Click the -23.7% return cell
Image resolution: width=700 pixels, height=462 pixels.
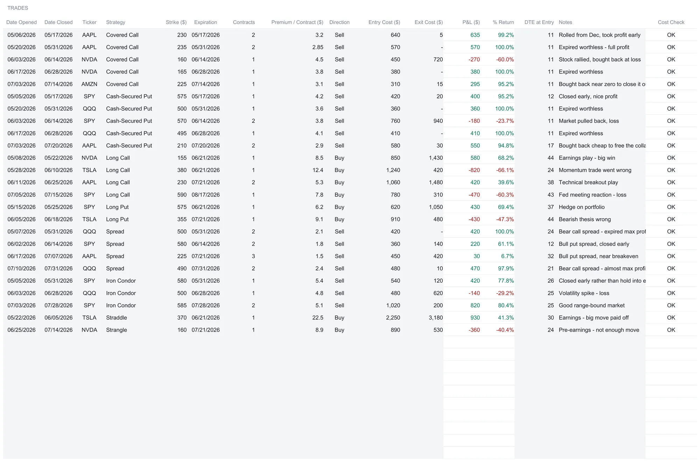point(505,121)
